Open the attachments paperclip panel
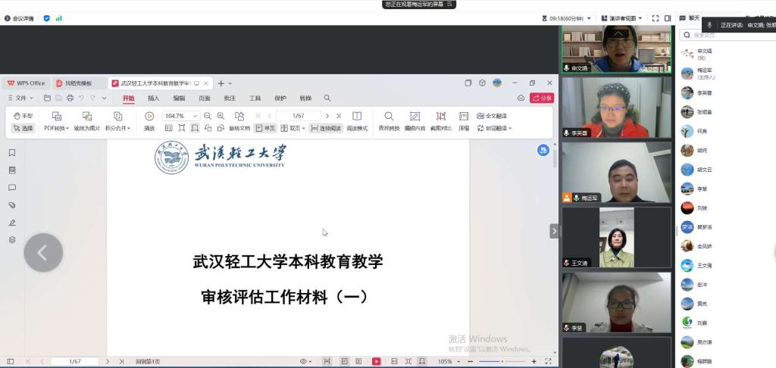The image size is (776, 368). pyautogui.click(x=12, y=204)
